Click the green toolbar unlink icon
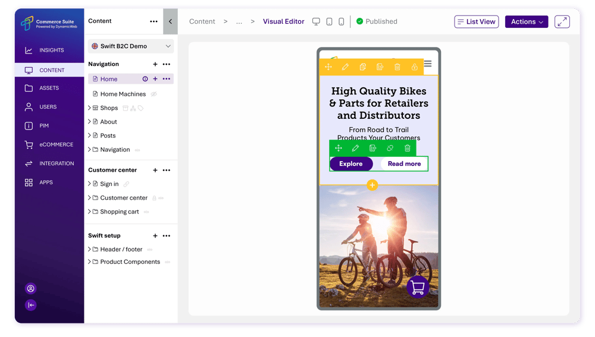The height and width of the screenshot is (337, 595). click(390, 148)
